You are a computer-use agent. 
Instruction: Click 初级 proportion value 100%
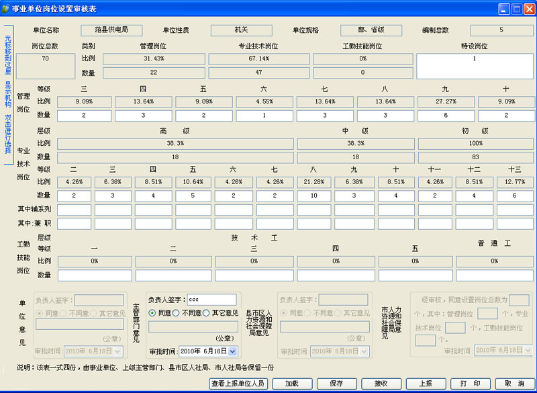pyautogui.click(x=476, y=144)
